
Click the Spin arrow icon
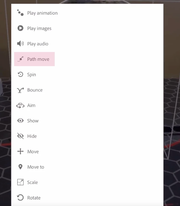tap(20, 74)
